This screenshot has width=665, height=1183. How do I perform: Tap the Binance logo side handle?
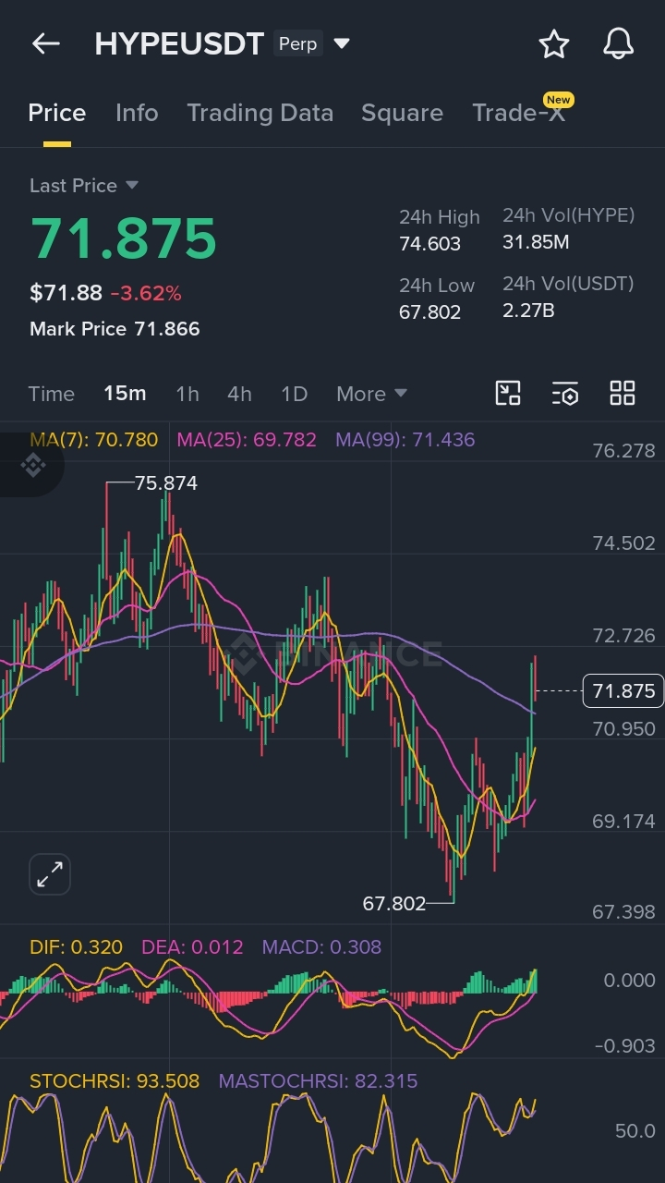point(32,465)
